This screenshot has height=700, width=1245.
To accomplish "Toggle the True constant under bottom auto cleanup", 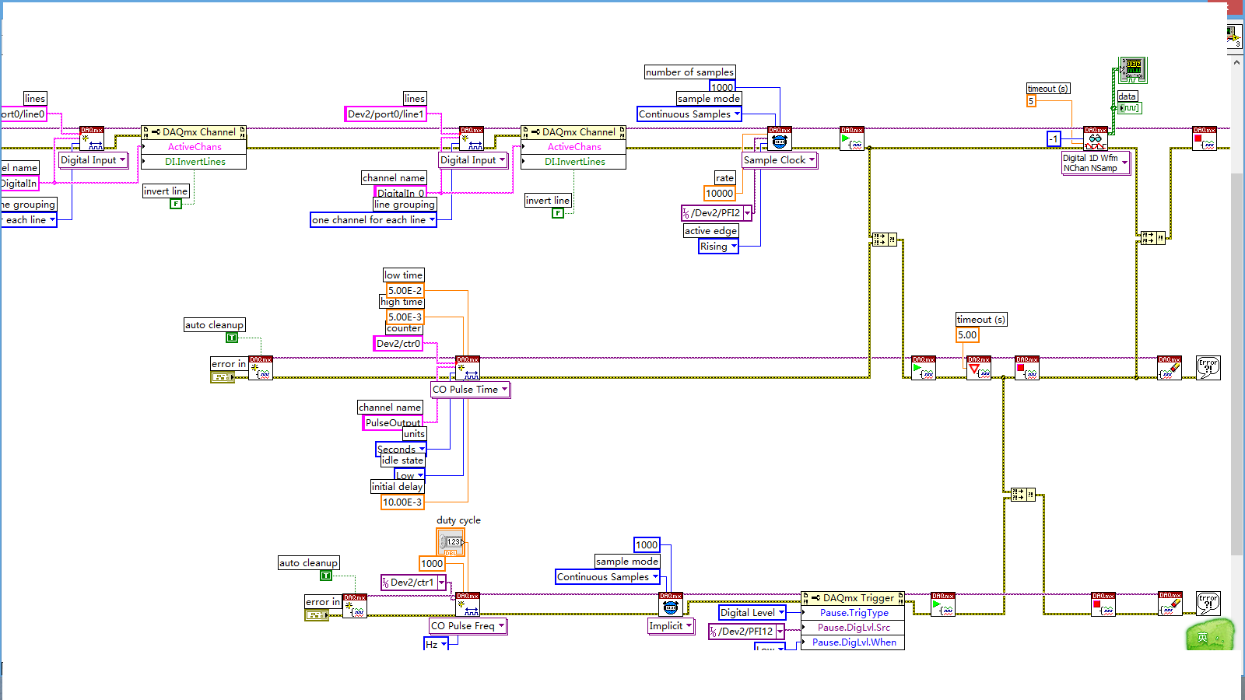I will click(326, 576).
